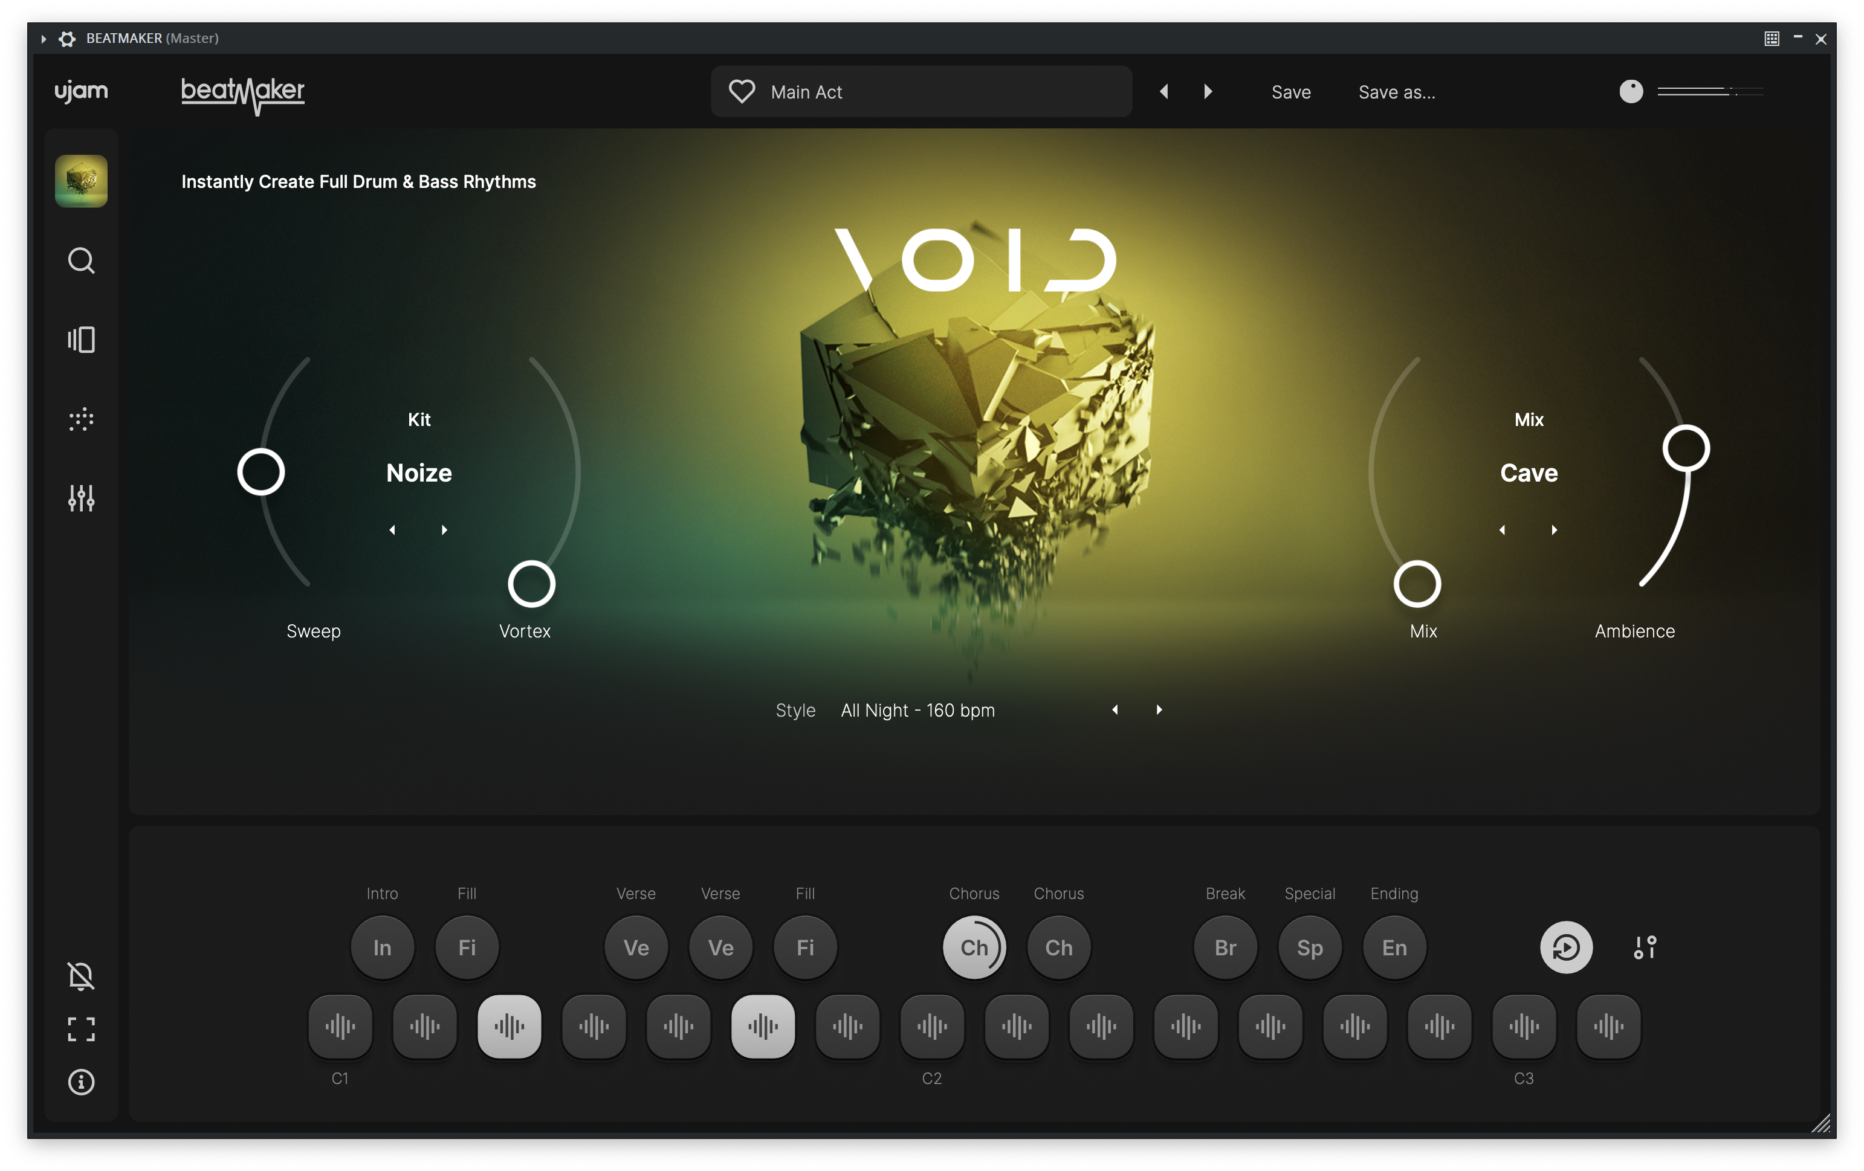Select previous Mix preset with left arrow
Screen dimensions: 1864x1171
1503,530
